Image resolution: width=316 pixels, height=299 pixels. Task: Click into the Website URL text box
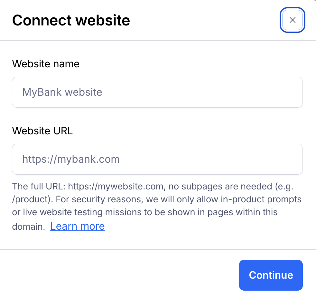click(157, 159)
